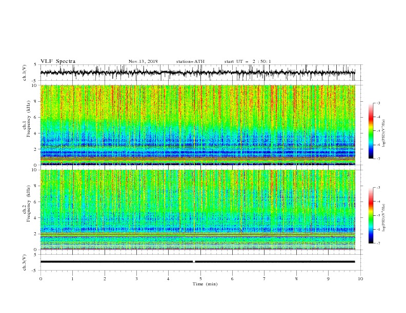Click the "-5" label on ch.2 colorbar

click(378, 215)
